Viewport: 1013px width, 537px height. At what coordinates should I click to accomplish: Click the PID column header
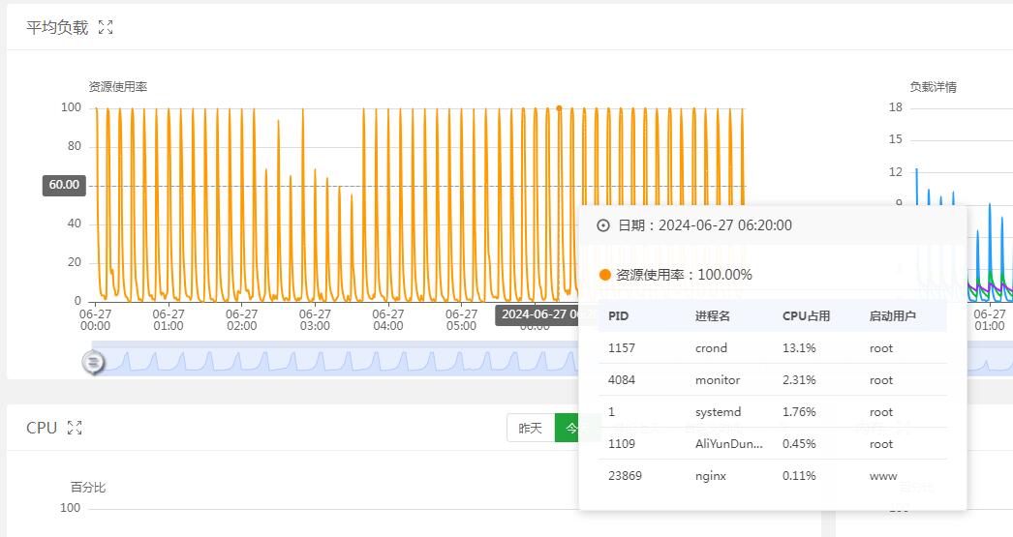(618, 316)
